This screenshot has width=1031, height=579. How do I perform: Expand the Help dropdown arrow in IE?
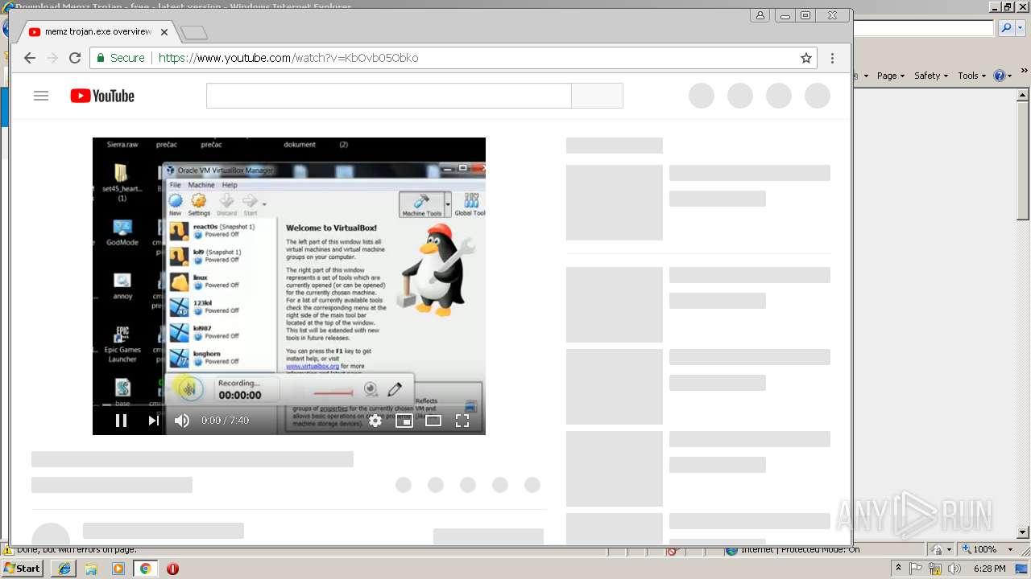(x=1009, y=76)
